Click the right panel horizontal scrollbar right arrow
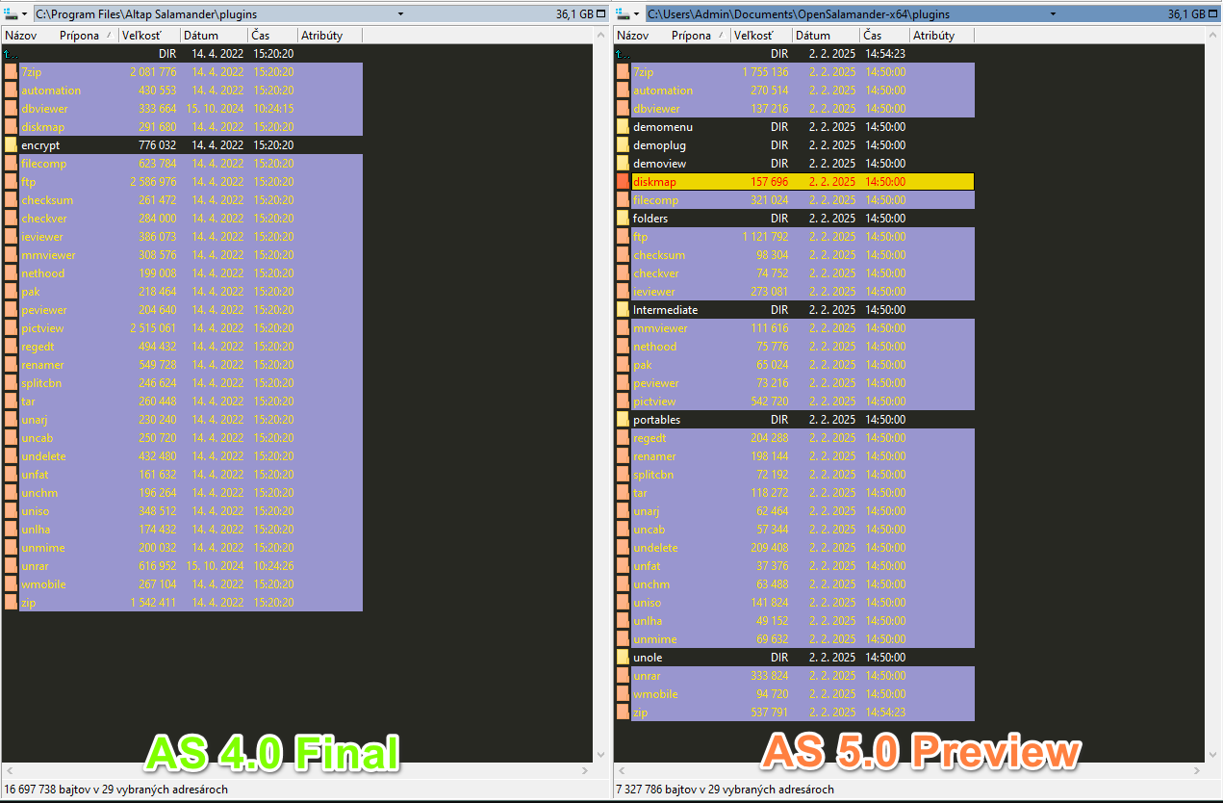This screenshot has width=1223, height=803. (1197, 771)
